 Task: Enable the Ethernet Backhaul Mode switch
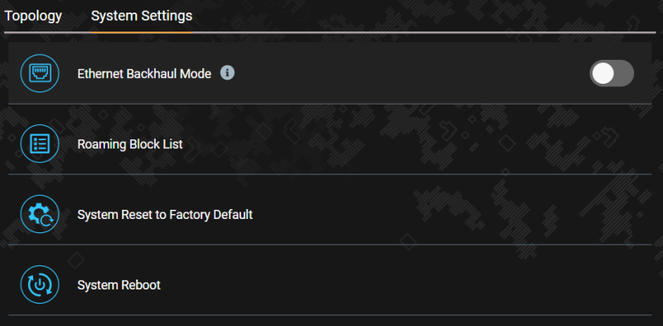click(x=612, y=73)
